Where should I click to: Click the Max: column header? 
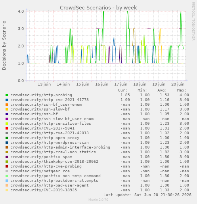tap(182, 90)
